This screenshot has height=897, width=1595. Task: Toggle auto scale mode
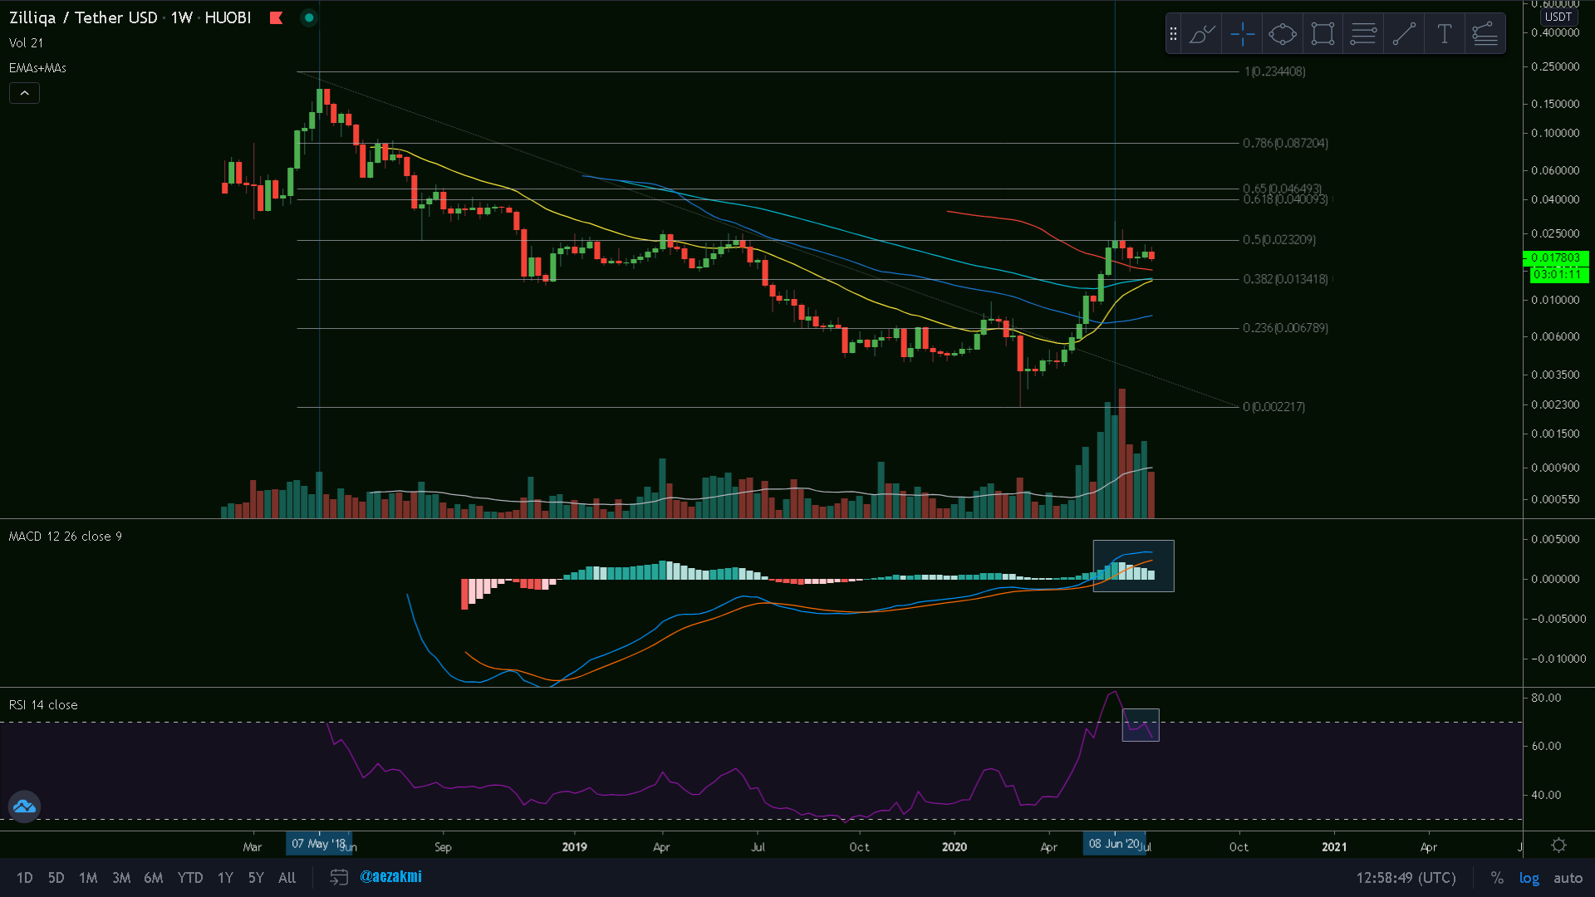1568,878
